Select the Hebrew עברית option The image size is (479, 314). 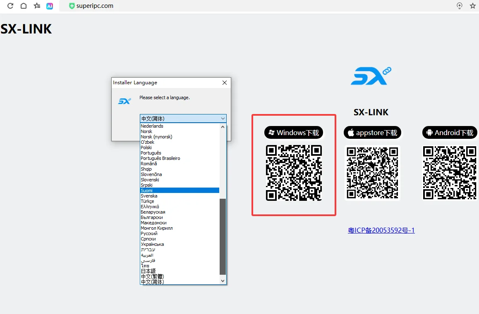point(180,250)
